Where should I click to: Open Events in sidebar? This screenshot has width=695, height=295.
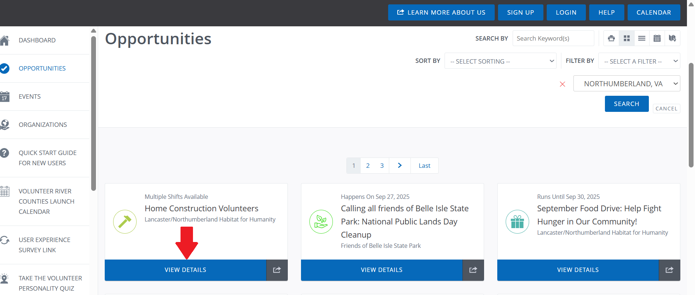30,97
